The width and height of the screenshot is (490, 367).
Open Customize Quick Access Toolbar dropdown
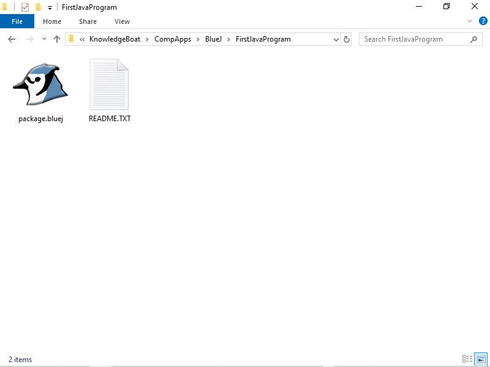coord(50,8)
